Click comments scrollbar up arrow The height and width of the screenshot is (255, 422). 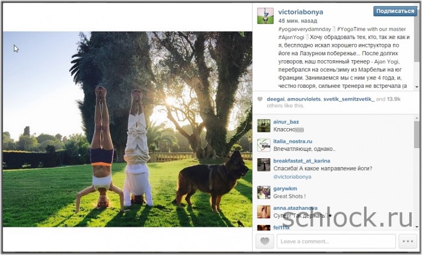(417, 118)
